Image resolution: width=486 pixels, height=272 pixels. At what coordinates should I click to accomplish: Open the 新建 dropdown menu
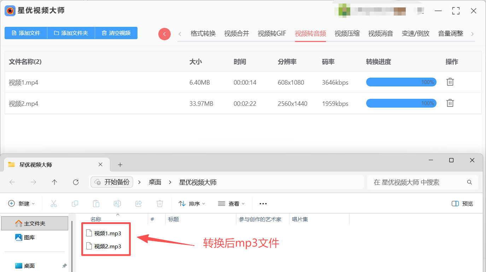click(x=22, y=204)
